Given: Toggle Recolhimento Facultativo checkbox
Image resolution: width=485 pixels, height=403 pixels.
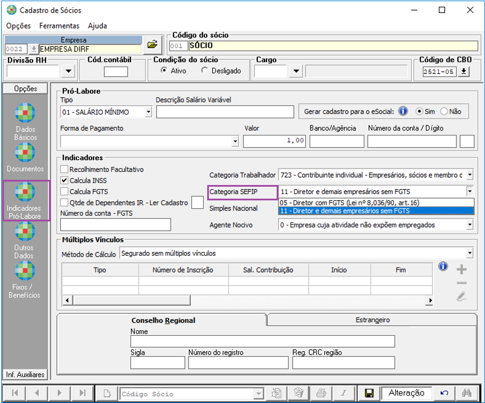Looking at the screenshot, I should tap(64, 169).
